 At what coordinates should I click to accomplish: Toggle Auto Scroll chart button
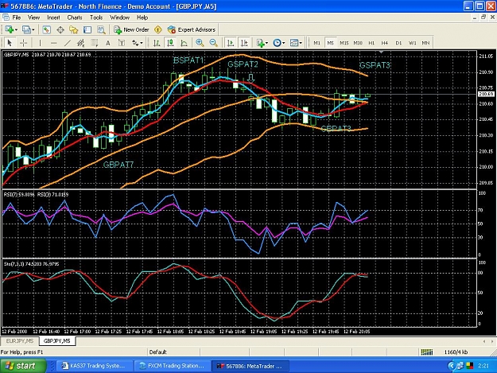point(231,42)
